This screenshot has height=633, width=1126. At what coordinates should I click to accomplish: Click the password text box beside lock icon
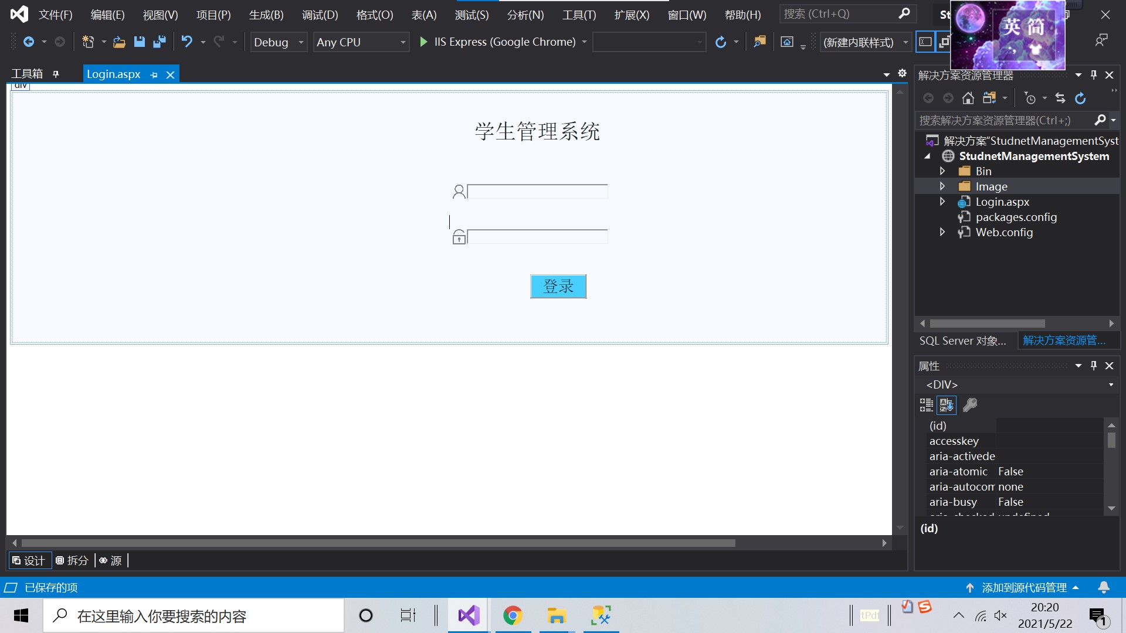[537, 237]
